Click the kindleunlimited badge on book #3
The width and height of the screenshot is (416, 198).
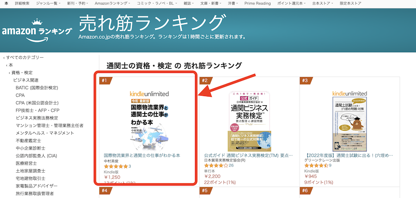tap(349, 94)
